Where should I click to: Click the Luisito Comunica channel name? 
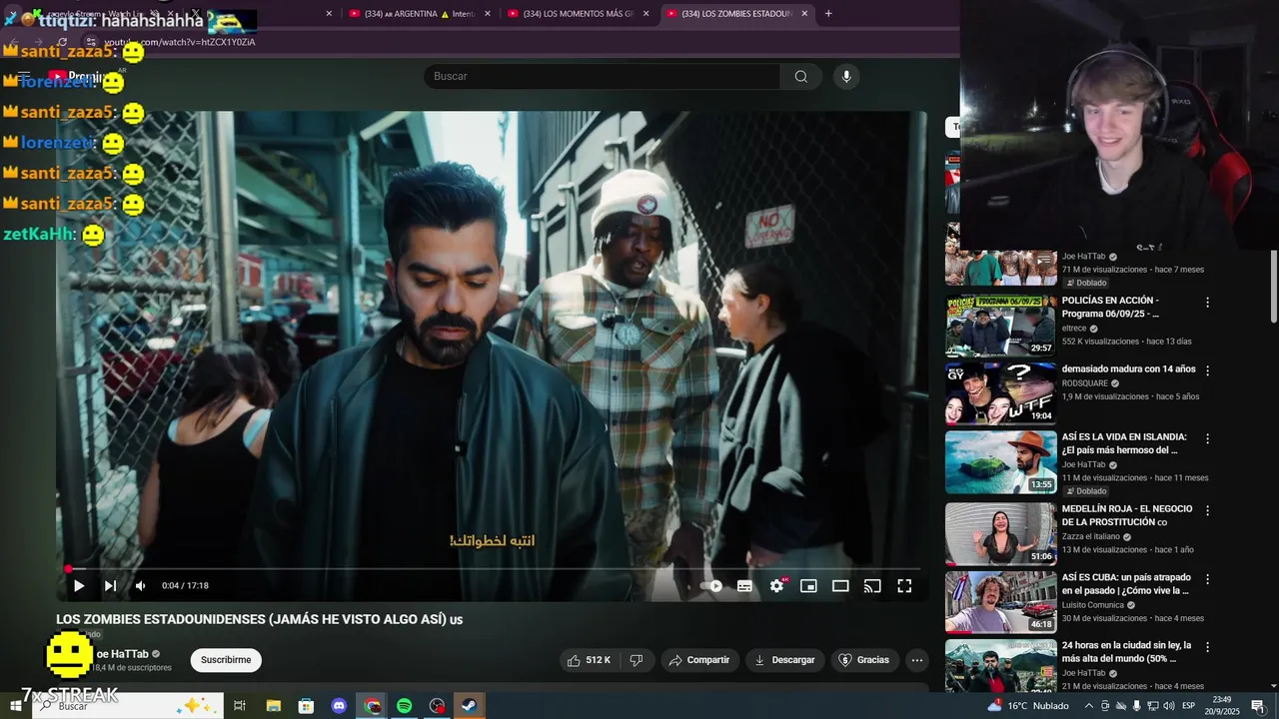tap(1093, 605)
